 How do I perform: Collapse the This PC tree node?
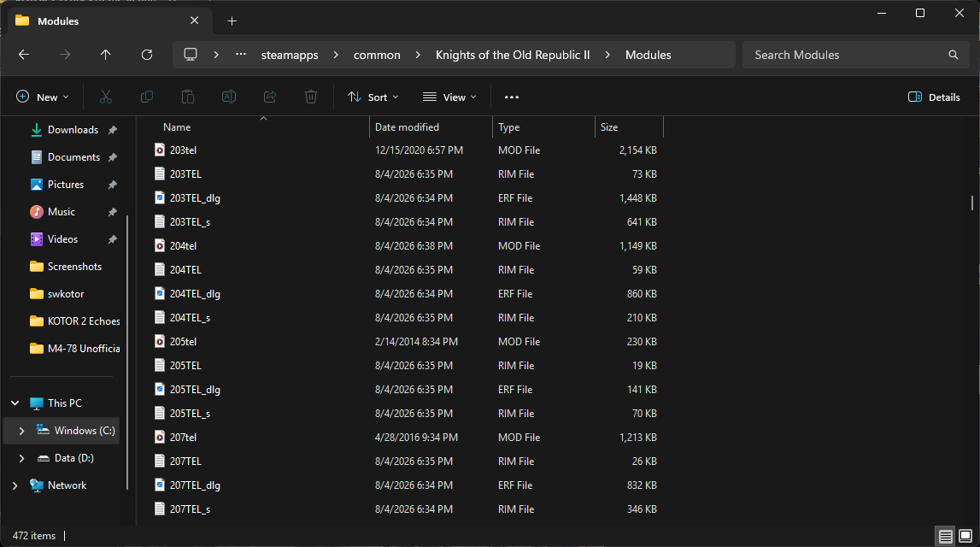[x=15, y=403]
